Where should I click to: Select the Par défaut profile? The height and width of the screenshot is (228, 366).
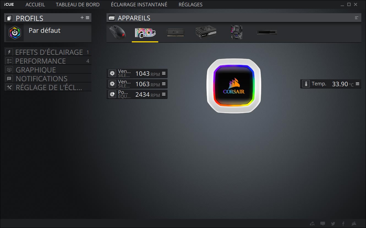click(x=48, y=32)
